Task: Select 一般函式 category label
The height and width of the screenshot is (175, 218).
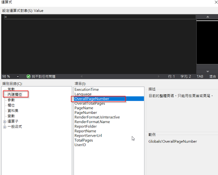Action: [x=15, y=127]
